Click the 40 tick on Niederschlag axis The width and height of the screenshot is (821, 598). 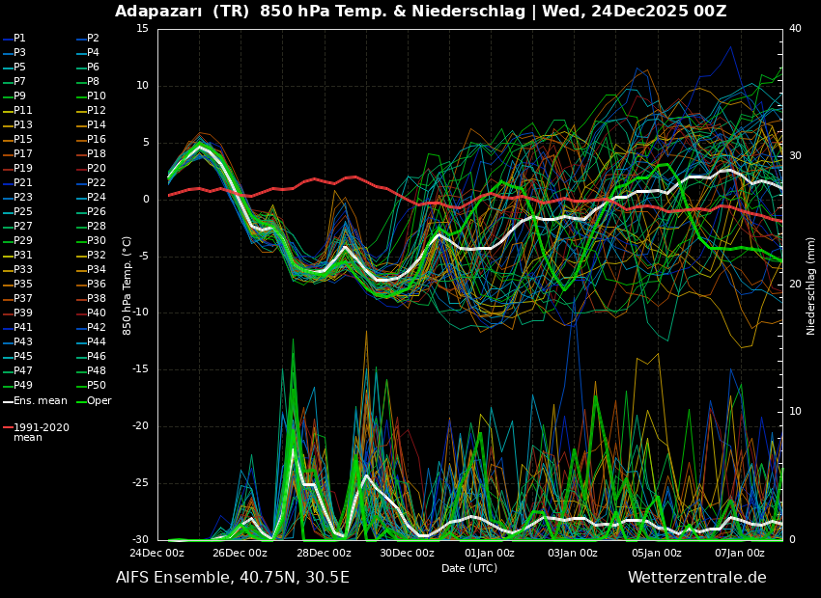[795, 29]
